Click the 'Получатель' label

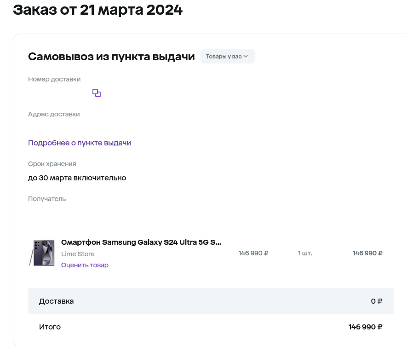47,199
